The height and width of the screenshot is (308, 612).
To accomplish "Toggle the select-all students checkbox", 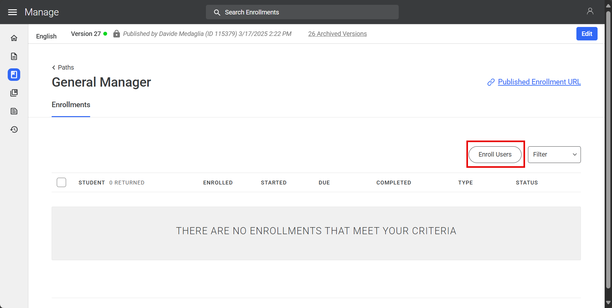I will click(x=61, y=182).
